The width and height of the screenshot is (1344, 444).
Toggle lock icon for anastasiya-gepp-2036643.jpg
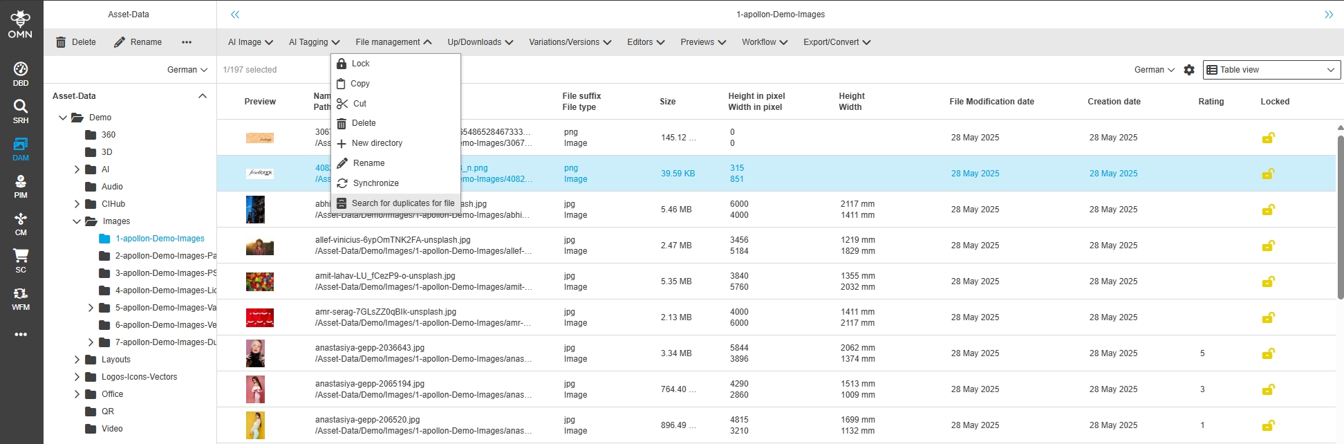(1268, 353)
